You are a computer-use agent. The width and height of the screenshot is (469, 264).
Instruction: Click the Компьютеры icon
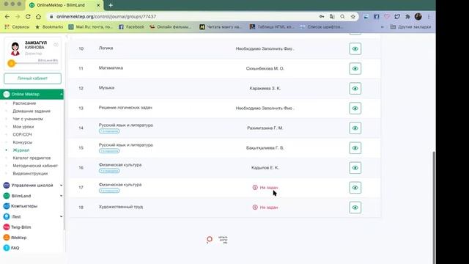click(7, 206)
